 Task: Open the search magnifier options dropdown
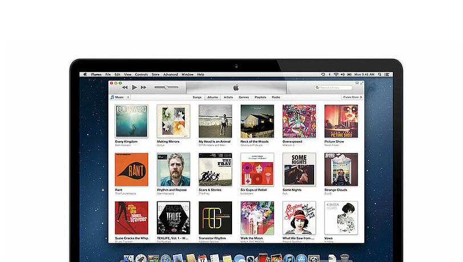[x=318, y=87]
